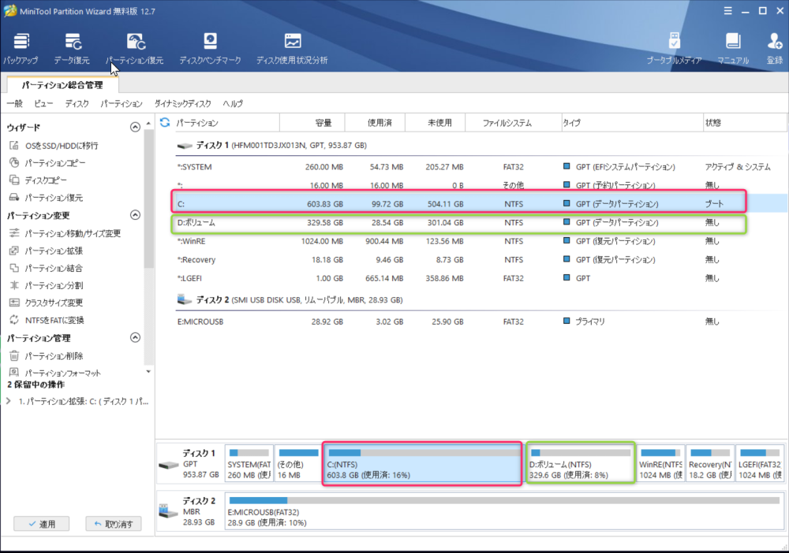
Task: Select E:MICROUSB(FAT32) block in the disk map
Action: click(505, 511)
